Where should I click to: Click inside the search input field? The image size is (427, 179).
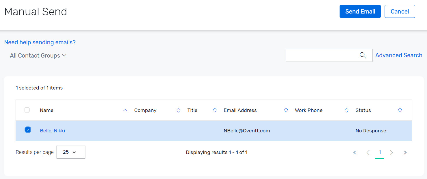pyautogui.click(x=320, y=55)
